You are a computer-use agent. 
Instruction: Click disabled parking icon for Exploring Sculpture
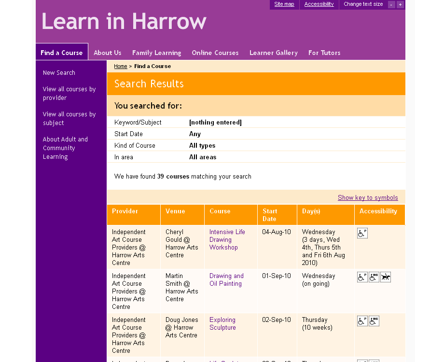pos(362,321)
